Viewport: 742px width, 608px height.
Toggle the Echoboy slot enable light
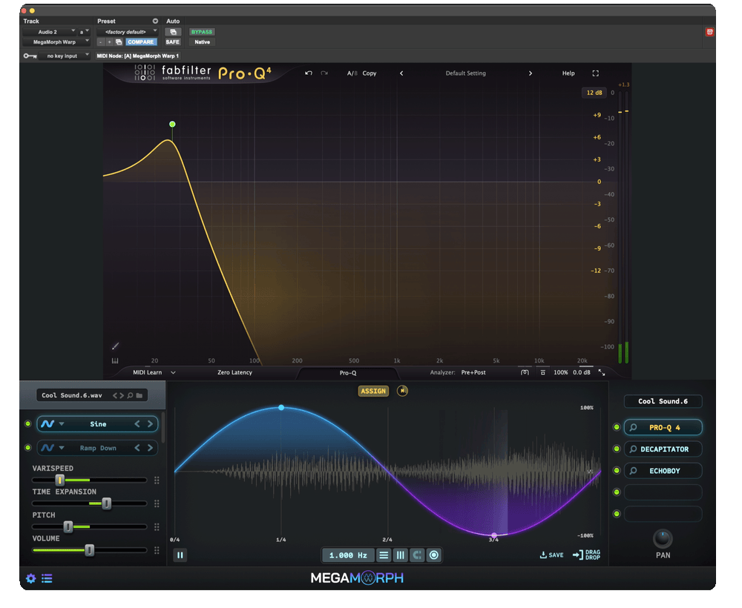pos(616,470)
